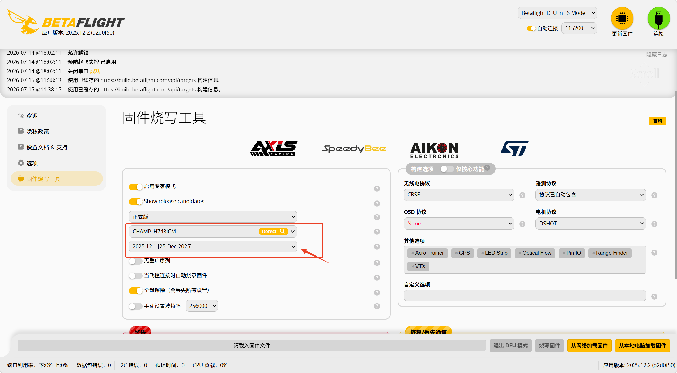Image resolution: width=677 pixels, height=373 pixels.
Task: Click help icon beside radio protocol CRSF
Action: (x=522, y=195)
